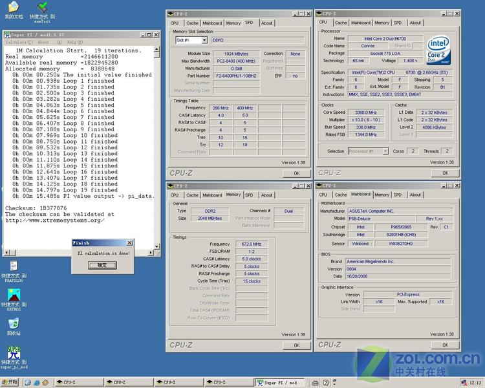Click the FSB:DRAM 1:2 value
This screenshot has height=388, width=485.
(x=252, y=252)
